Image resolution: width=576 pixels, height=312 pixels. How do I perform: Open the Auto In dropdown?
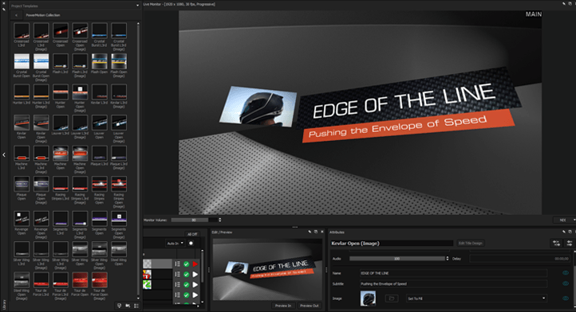tap(176, 243)
